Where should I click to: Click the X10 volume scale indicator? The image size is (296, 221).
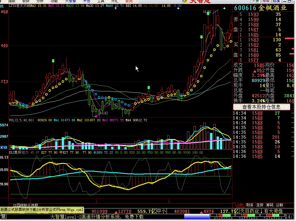pos(4,147)
